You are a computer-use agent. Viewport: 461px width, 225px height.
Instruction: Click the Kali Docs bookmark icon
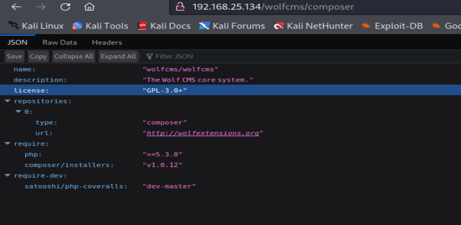coord(142,26)
